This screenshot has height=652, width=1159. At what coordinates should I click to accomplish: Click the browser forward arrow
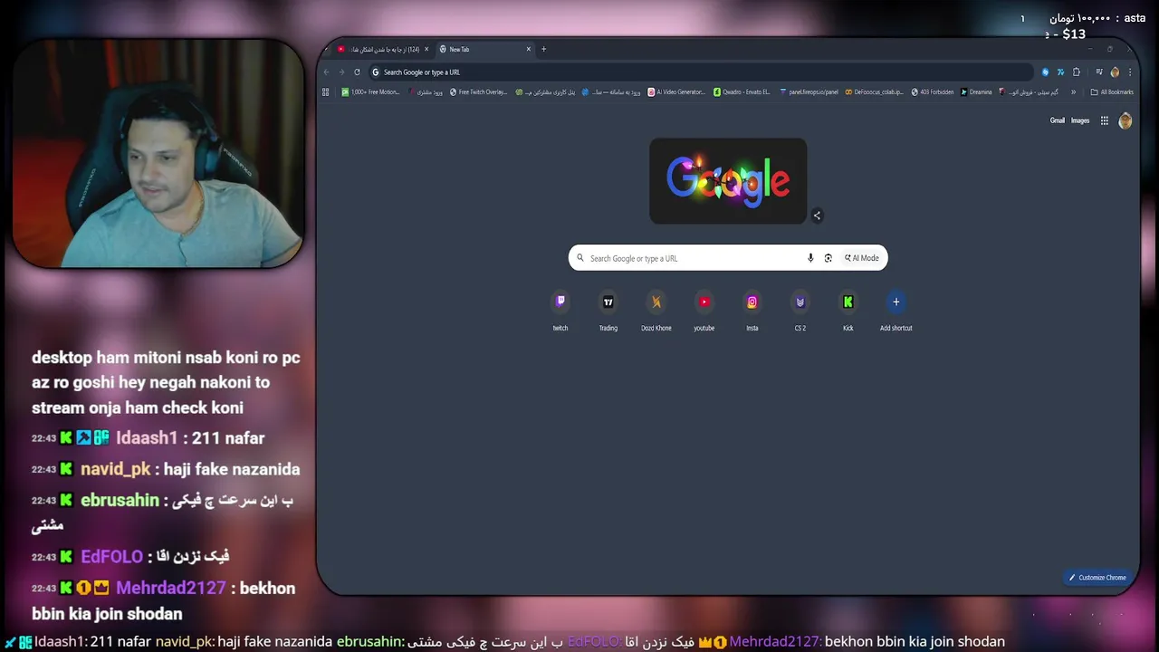(341, 72)
